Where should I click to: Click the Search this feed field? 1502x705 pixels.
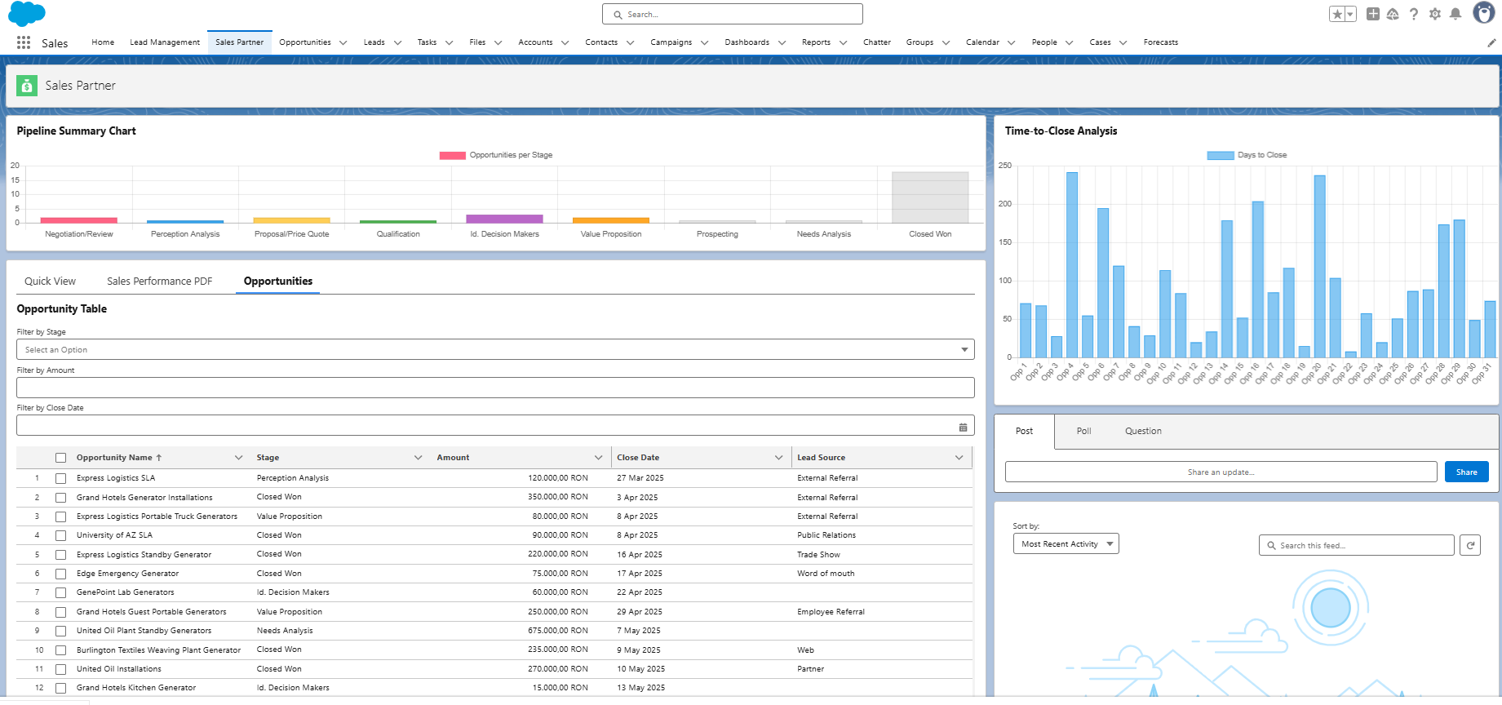[1356, 545]
